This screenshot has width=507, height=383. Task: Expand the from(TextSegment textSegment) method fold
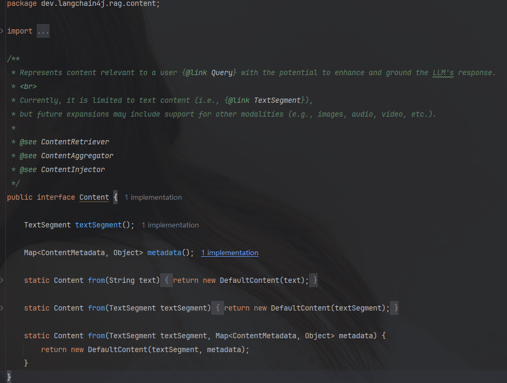(2, 308)
